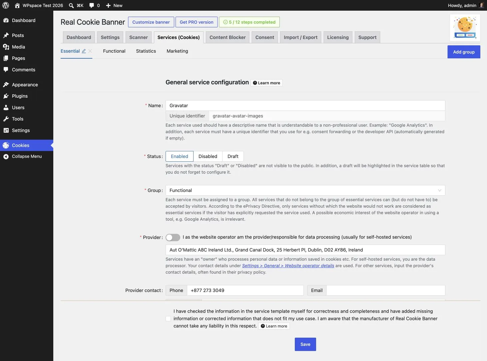
Task: Click the Plugins sidebar icon
Action: (6, 96)
